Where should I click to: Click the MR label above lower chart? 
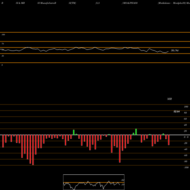point(169,99)
